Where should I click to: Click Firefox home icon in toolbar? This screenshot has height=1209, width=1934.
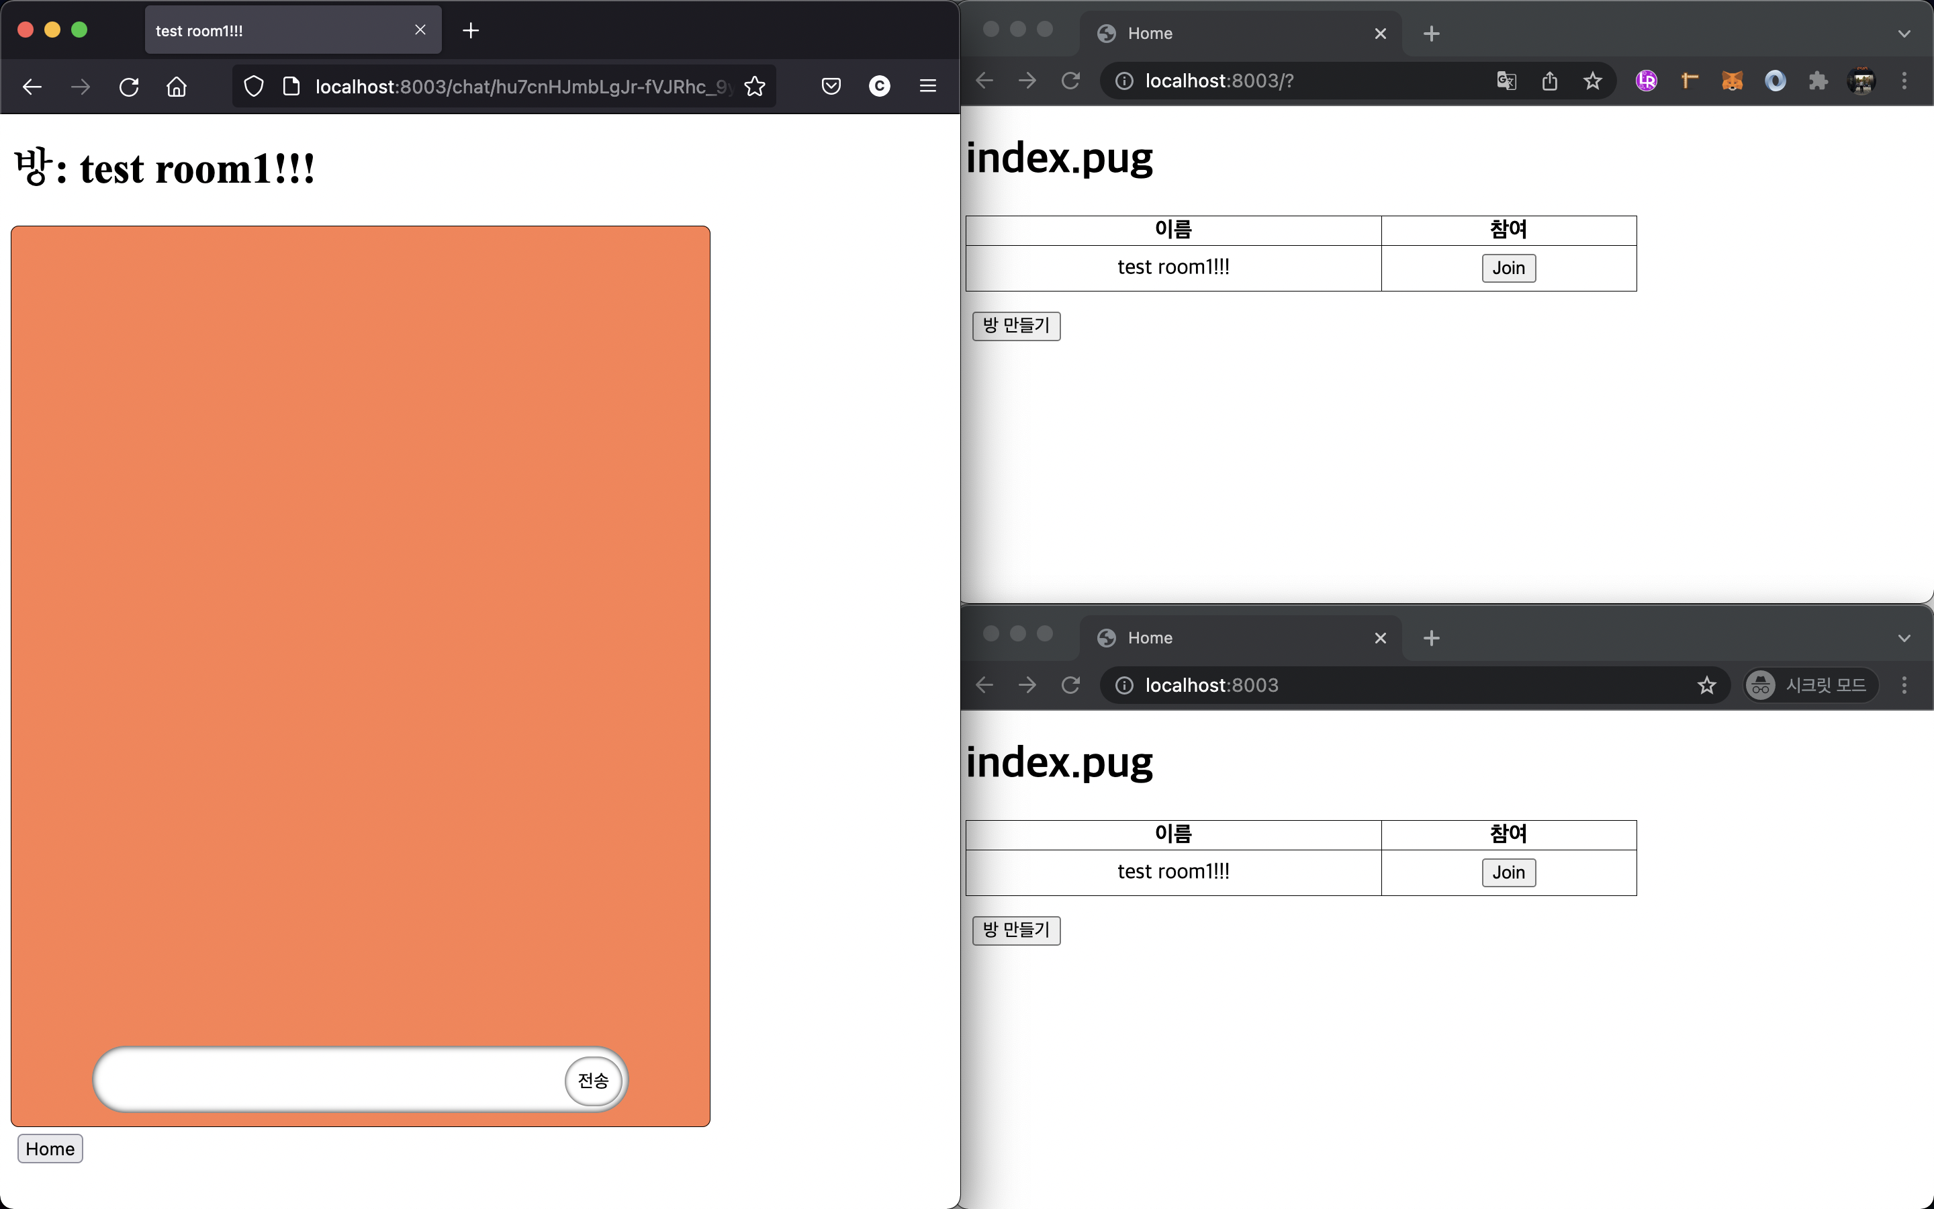click(177, 87)
